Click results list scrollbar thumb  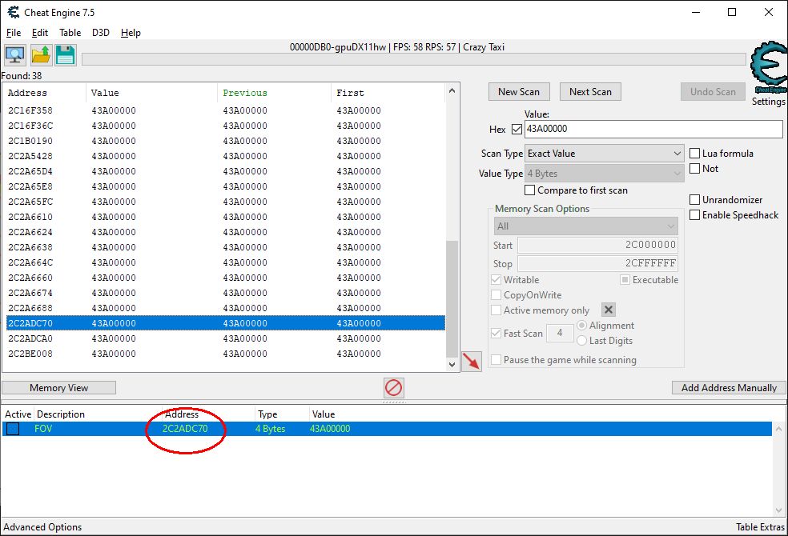(x=452, y=298)
